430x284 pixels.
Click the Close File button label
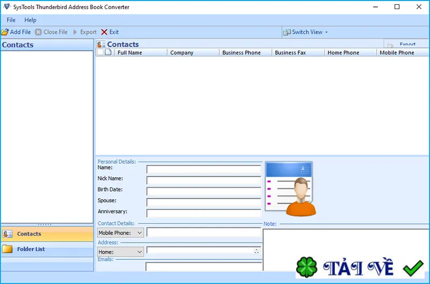[x=55, y=32]
